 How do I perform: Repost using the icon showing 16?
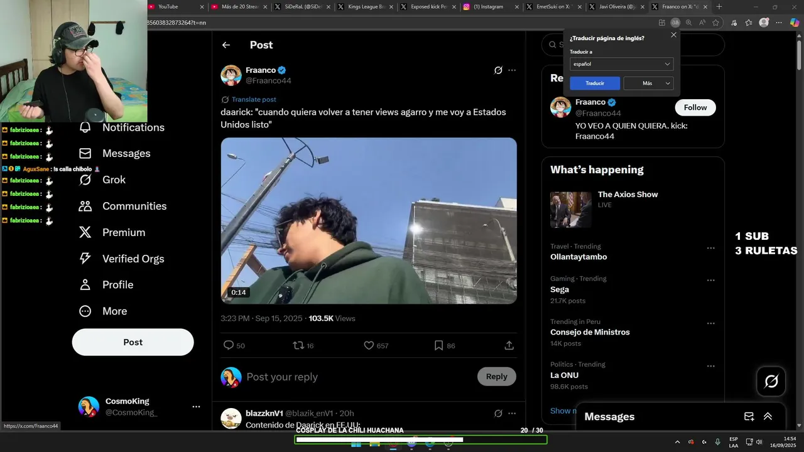point(299,345)
